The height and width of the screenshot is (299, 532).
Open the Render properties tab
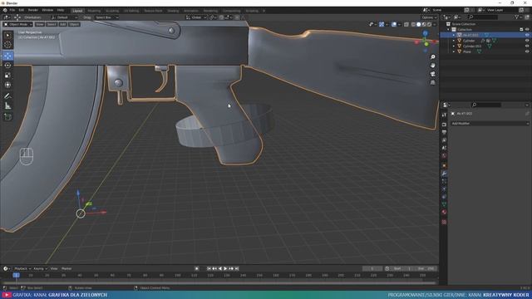coord(444,124)
